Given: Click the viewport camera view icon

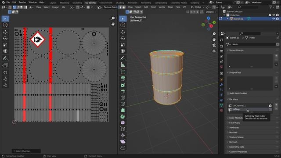Looking at the screenshot, I should tap(214, 45).
